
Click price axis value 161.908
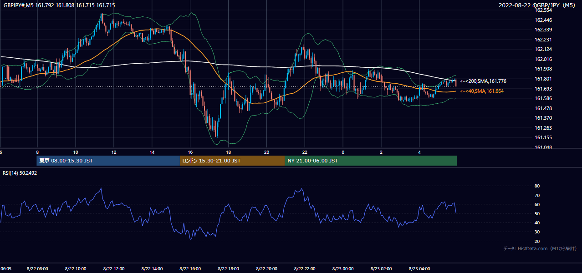click(x=543, y=69)
